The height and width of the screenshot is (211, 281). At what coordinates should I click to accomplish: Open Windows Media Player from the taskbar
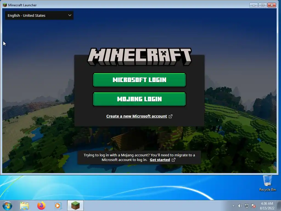coord(58,206)
